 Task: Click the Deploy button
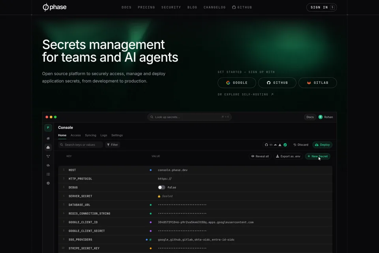pos(323,145)
